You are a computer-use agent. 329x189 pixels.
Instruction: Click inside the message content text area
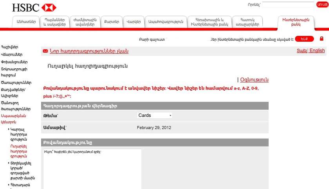tap(91, 168)
